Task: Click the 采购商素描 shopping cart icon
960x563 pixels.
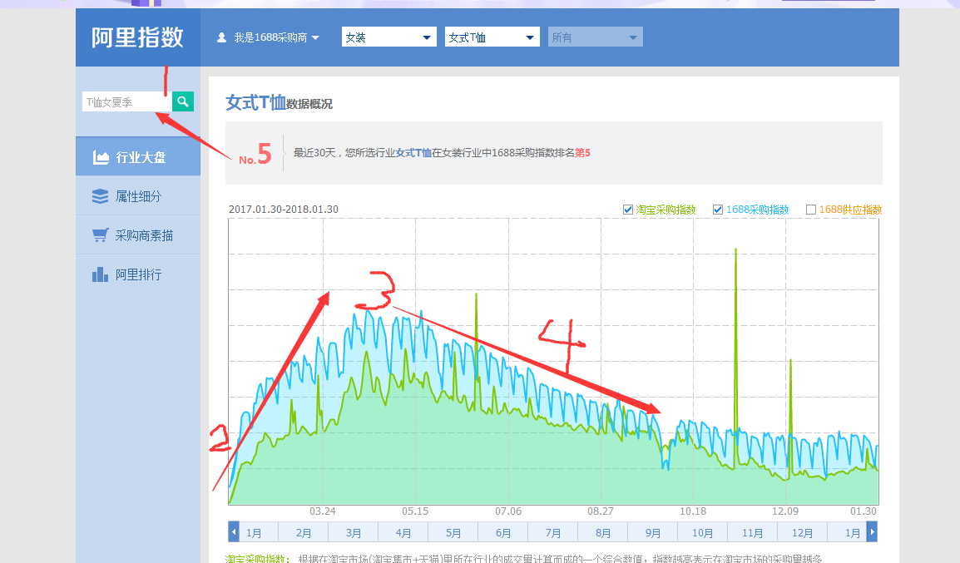Action: [100, 235]
